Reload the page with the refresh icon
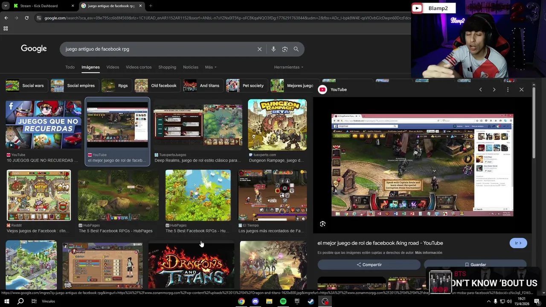Image resolution: width=546 pixels, height=307 pixels. pyautogui.click(x=26, y=18)
